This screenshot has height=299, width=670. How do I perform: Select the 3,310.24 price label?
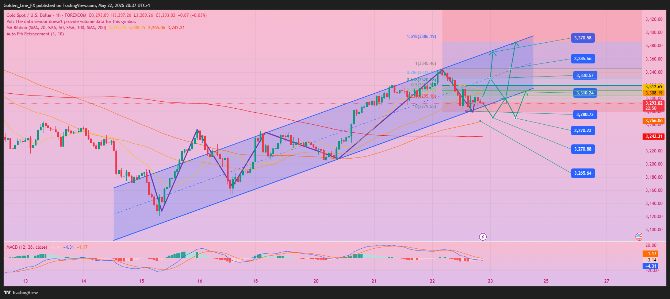pos(585,93)
